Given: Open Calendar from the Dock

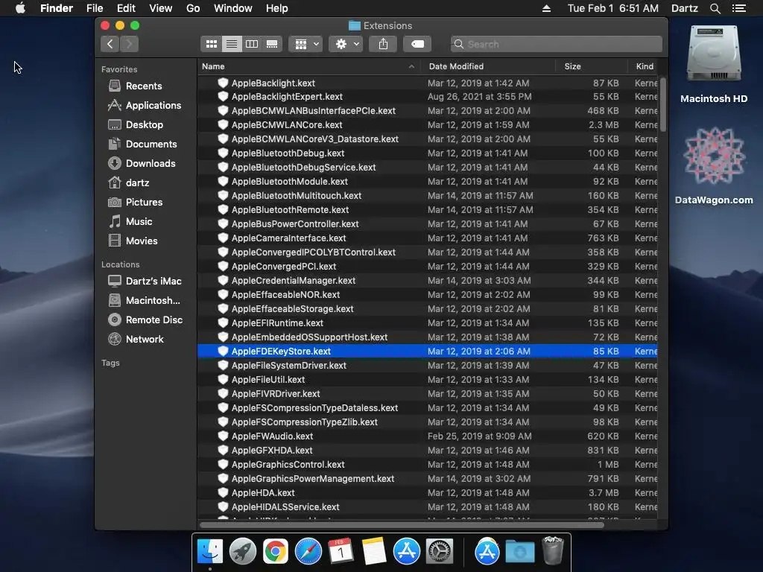Looking at the screenshot, I should coord(341,552).
